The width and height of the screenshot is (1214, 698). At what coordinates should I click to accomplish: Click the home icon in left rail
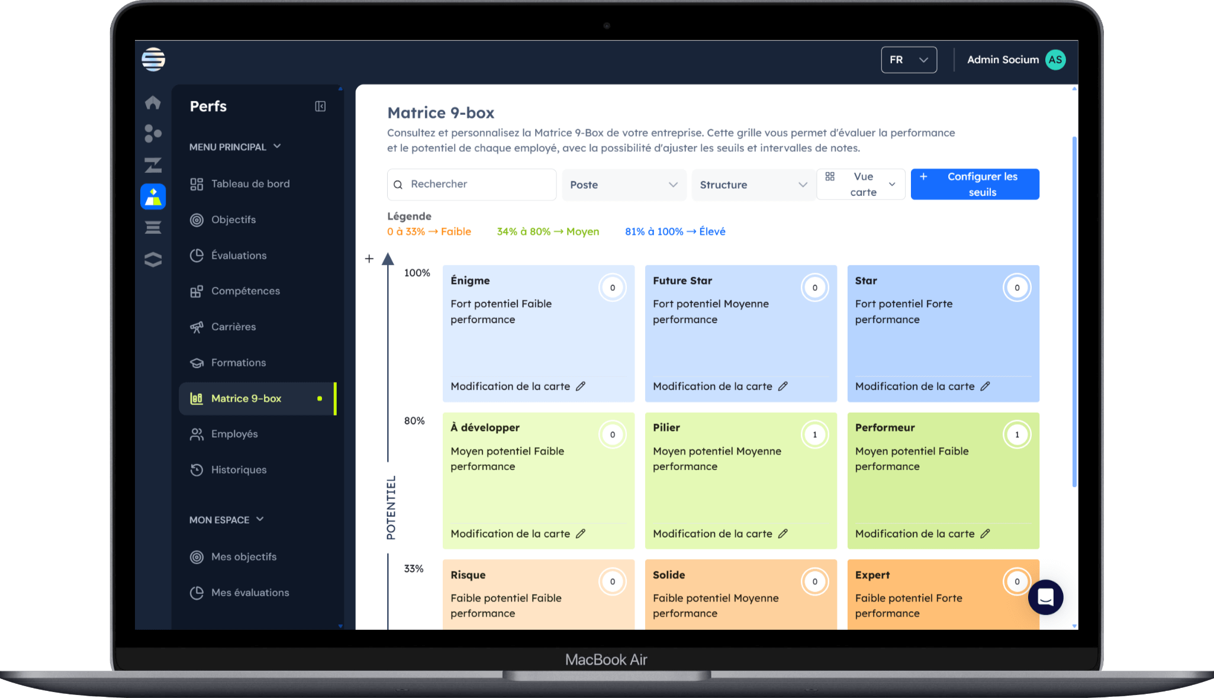click(153, 102)
